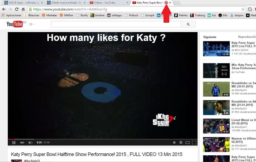Open the bindme bookmark
Image resolution: width=256 pixels, height=162 pixels.
pyautogui.click(x=98, y=15)
